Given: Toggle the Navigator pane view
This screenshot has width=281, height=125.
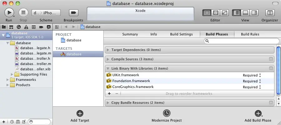Looking at the screenshot, I should [237, 13].
